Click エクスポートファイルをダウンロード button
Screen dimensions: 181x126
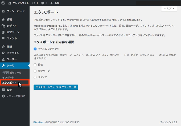tap(56, 87)
